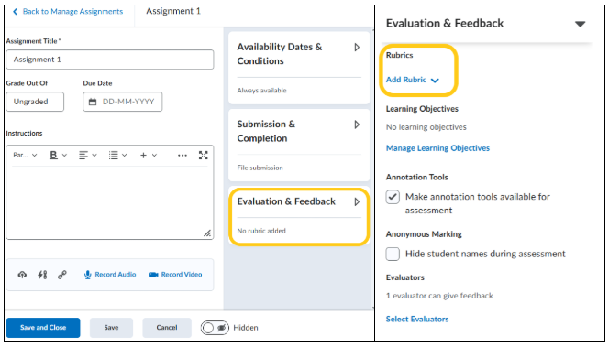609x347 pixels.
Task: Open the Add Rubric dropdown
Action: point(412,80)
